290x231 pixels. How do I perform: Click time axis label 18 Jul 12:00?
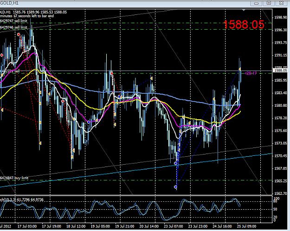(76, 226)
